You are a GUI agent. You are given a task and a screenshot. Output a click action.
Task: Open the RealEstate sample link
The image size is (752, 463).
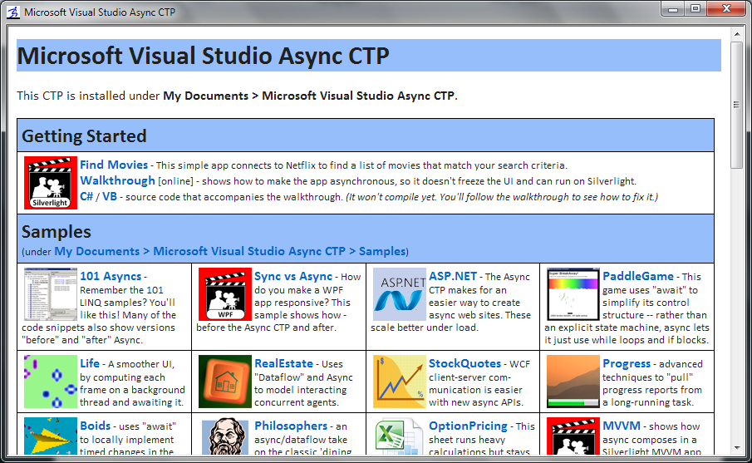[283, 364]
